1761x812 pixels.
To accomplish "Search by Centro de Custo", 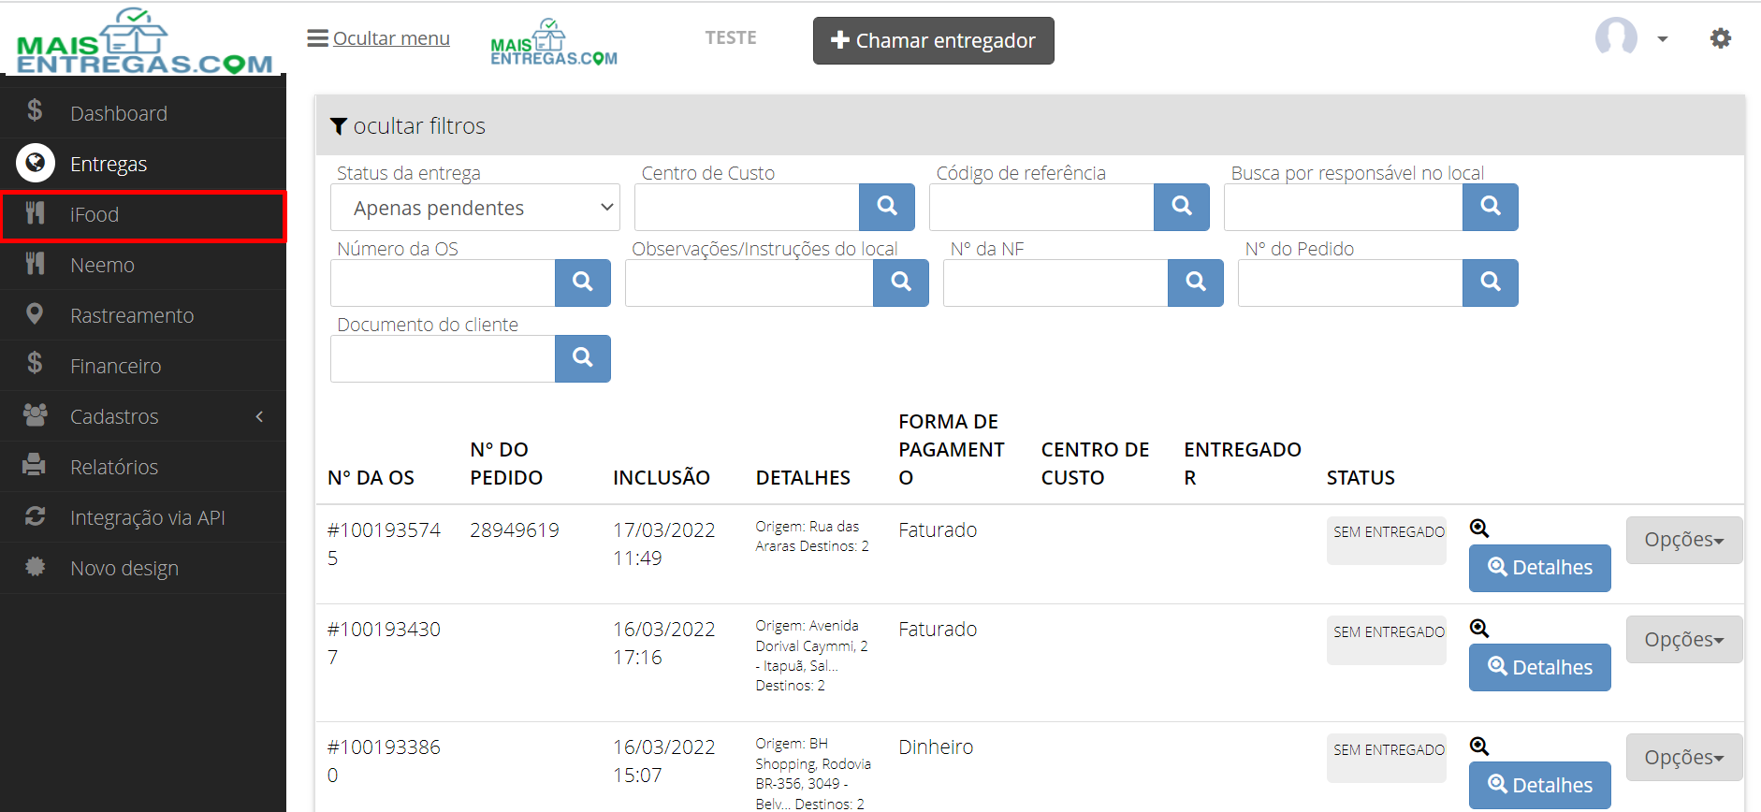I will (x=887, y=208).
